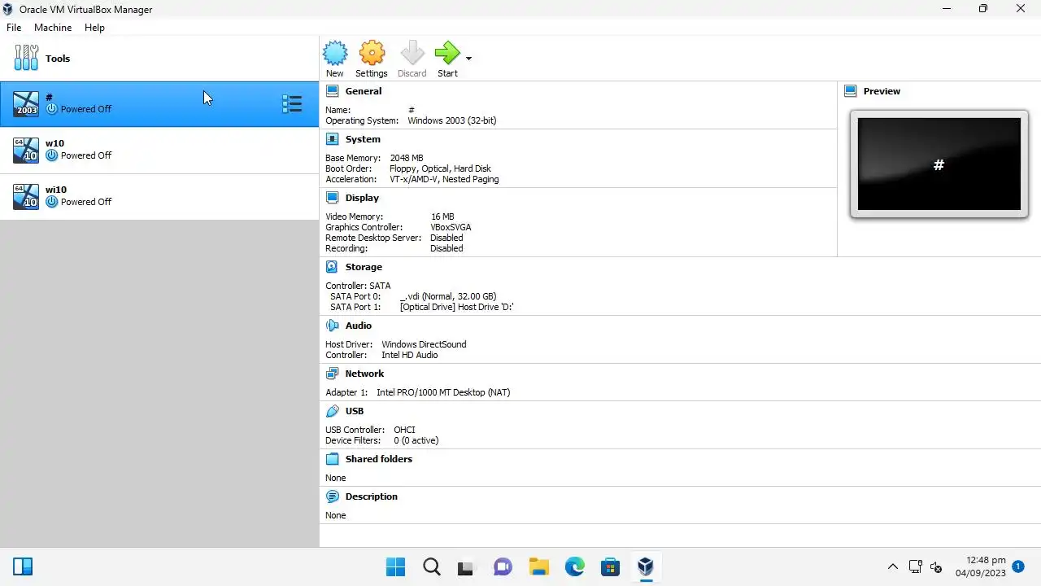This screenshot has width=1041, height=586.
Task: Click the Base Memory value 2048 MB
Action: pyautogui.click(x=407, y=158)
